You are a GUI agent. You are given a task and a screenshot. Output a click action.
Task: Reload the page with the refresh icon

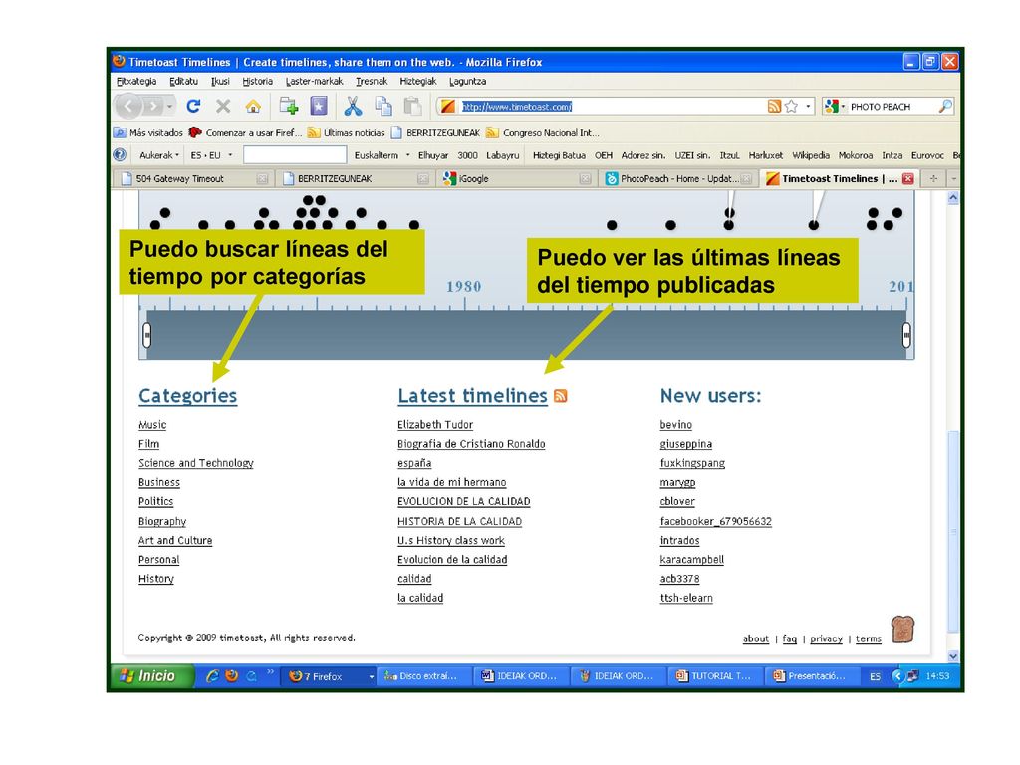(x=193, y=106)
